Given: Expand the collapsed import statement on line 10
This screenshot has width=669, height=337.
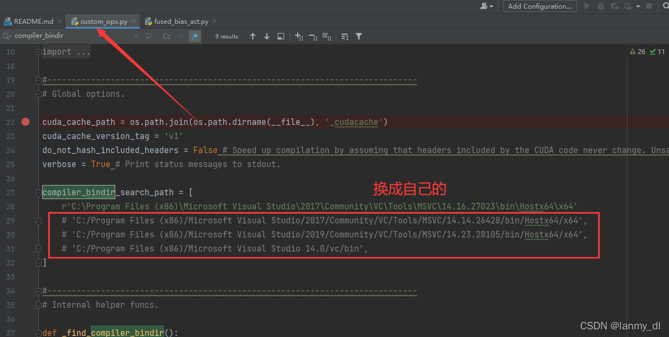Looking at the screenshot, I should pos(38,51).
